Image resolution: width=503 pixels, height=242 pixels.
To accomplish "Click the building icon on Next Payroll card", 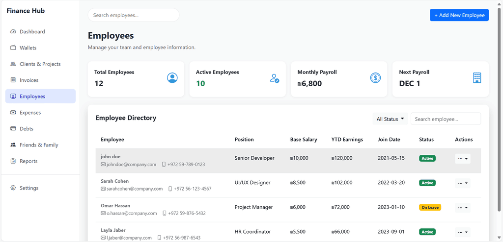I will (477, 78).
